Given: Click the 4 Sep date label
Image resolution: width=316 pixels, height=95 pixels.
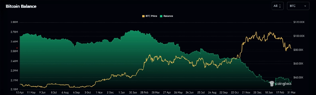Looking at the screenshot, I should point(77,93).
